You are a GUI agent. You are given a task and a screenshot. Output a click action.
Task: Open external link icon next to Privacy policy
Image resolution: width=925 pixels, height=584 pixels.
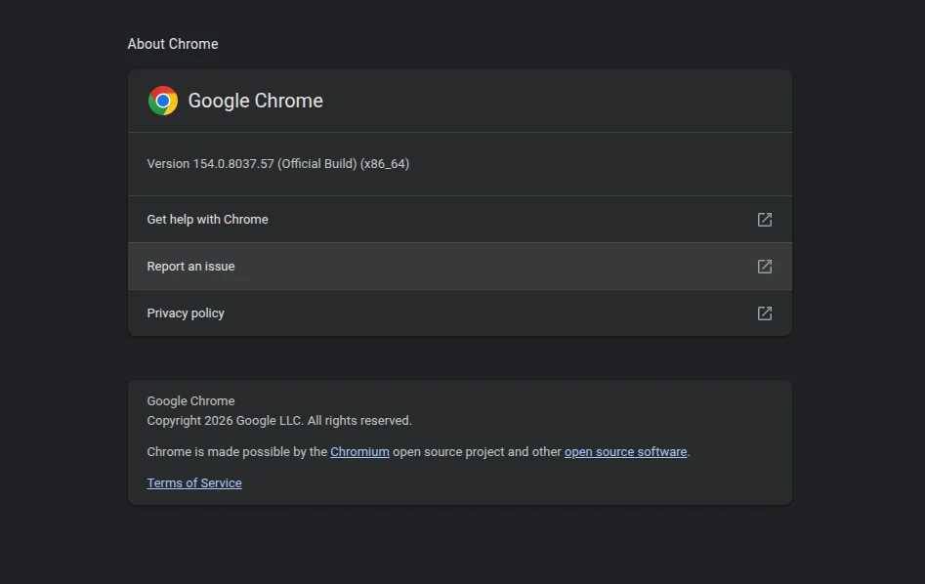point(765,313)
